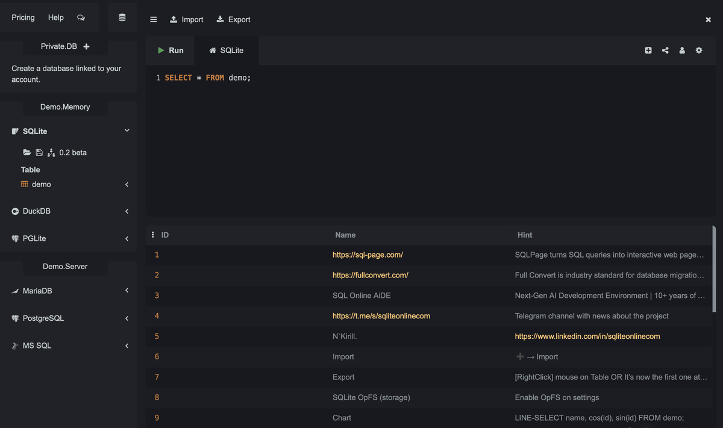The image size is (723, 428).
Task: Toggle the sidebar with the hamburger icon
Action: pyautogui.click(x=154, y=19)
